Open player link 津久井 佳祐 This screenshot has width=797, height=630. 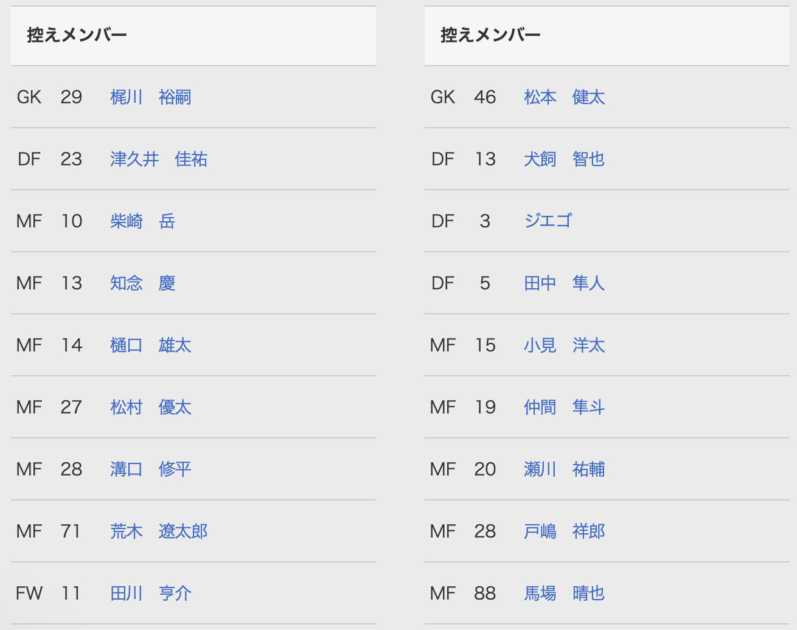tap(159, 159)
